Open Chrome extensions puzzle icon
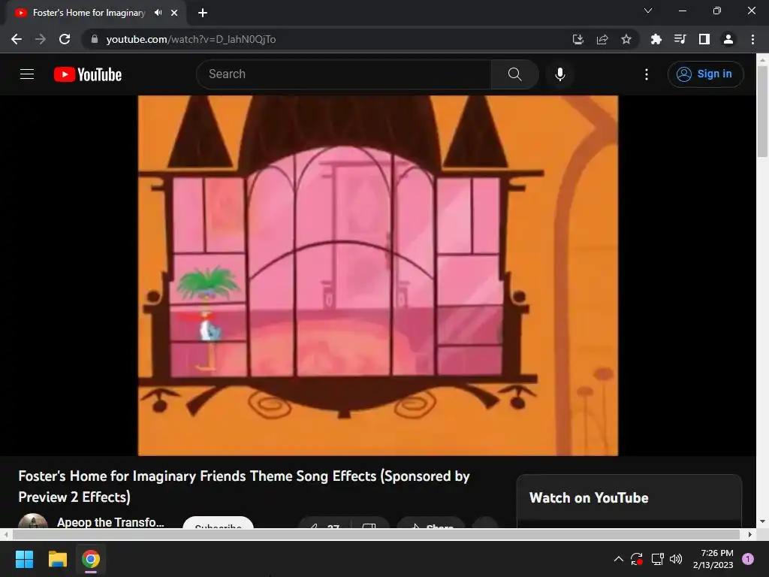Viewport: 769px width, 577px height. click(656, 39)
